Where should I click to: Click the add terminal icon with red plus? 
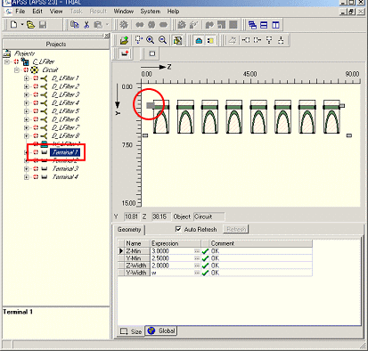(x=125, y=53)
